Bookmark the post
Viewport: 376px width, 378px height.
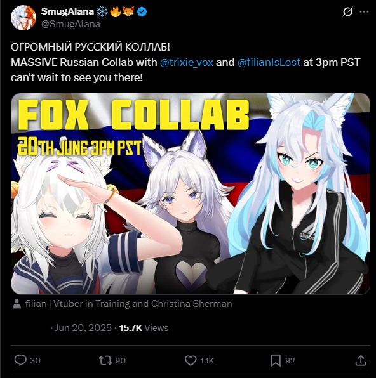(x=276, y=360)
